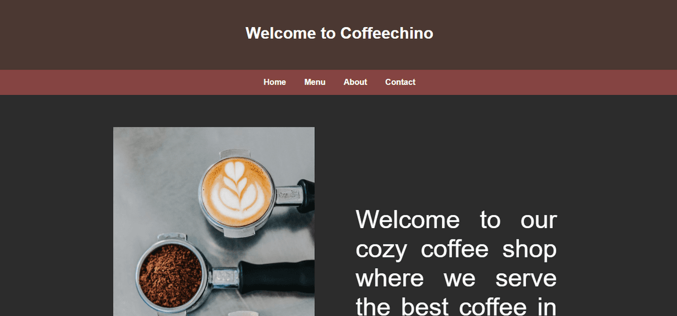Click the word "our" in the paragraph

pyautogui.click(x=539, y=220)
